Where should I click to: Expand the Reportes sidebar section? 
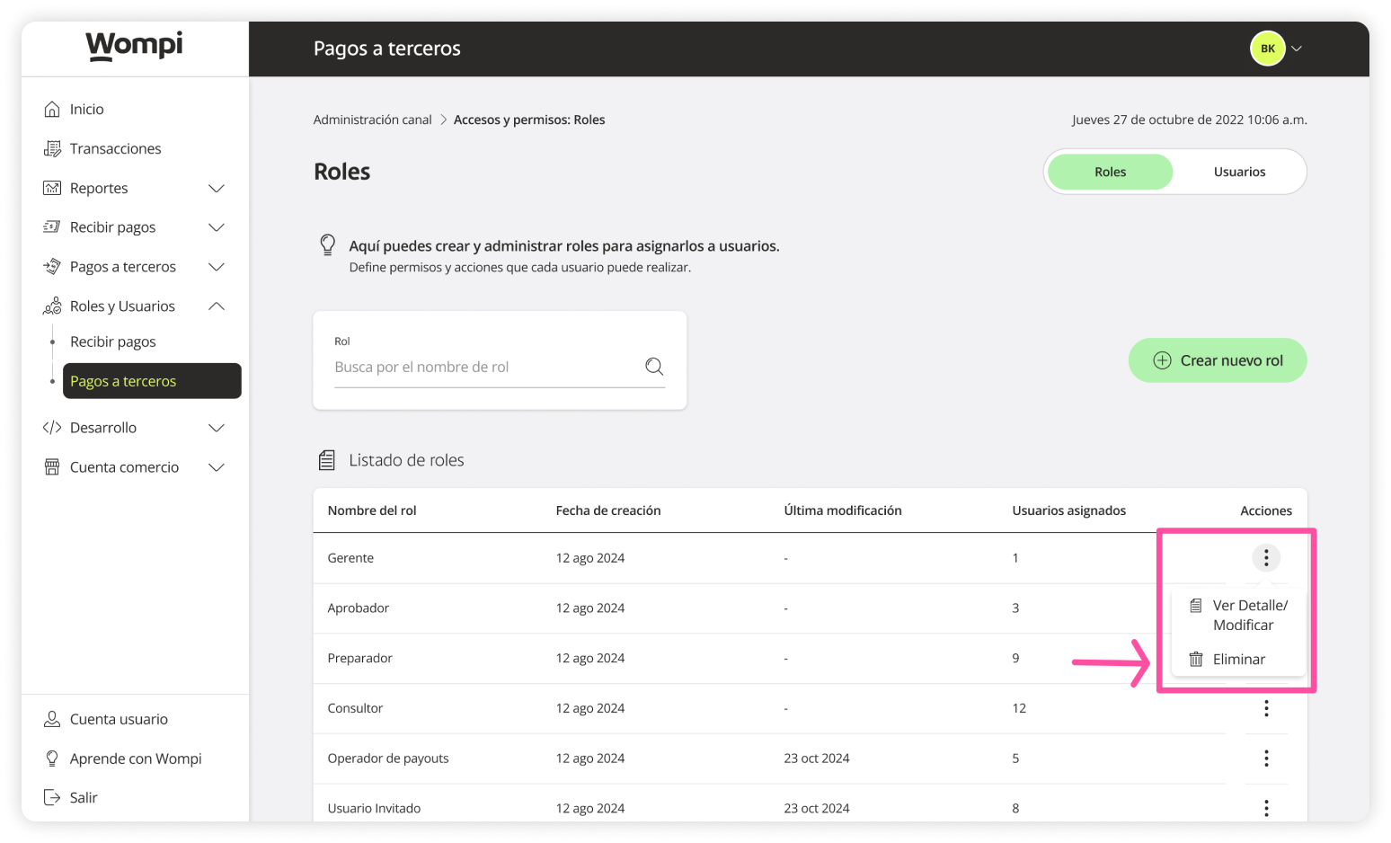pyautogui.click(x=217, y=188)
